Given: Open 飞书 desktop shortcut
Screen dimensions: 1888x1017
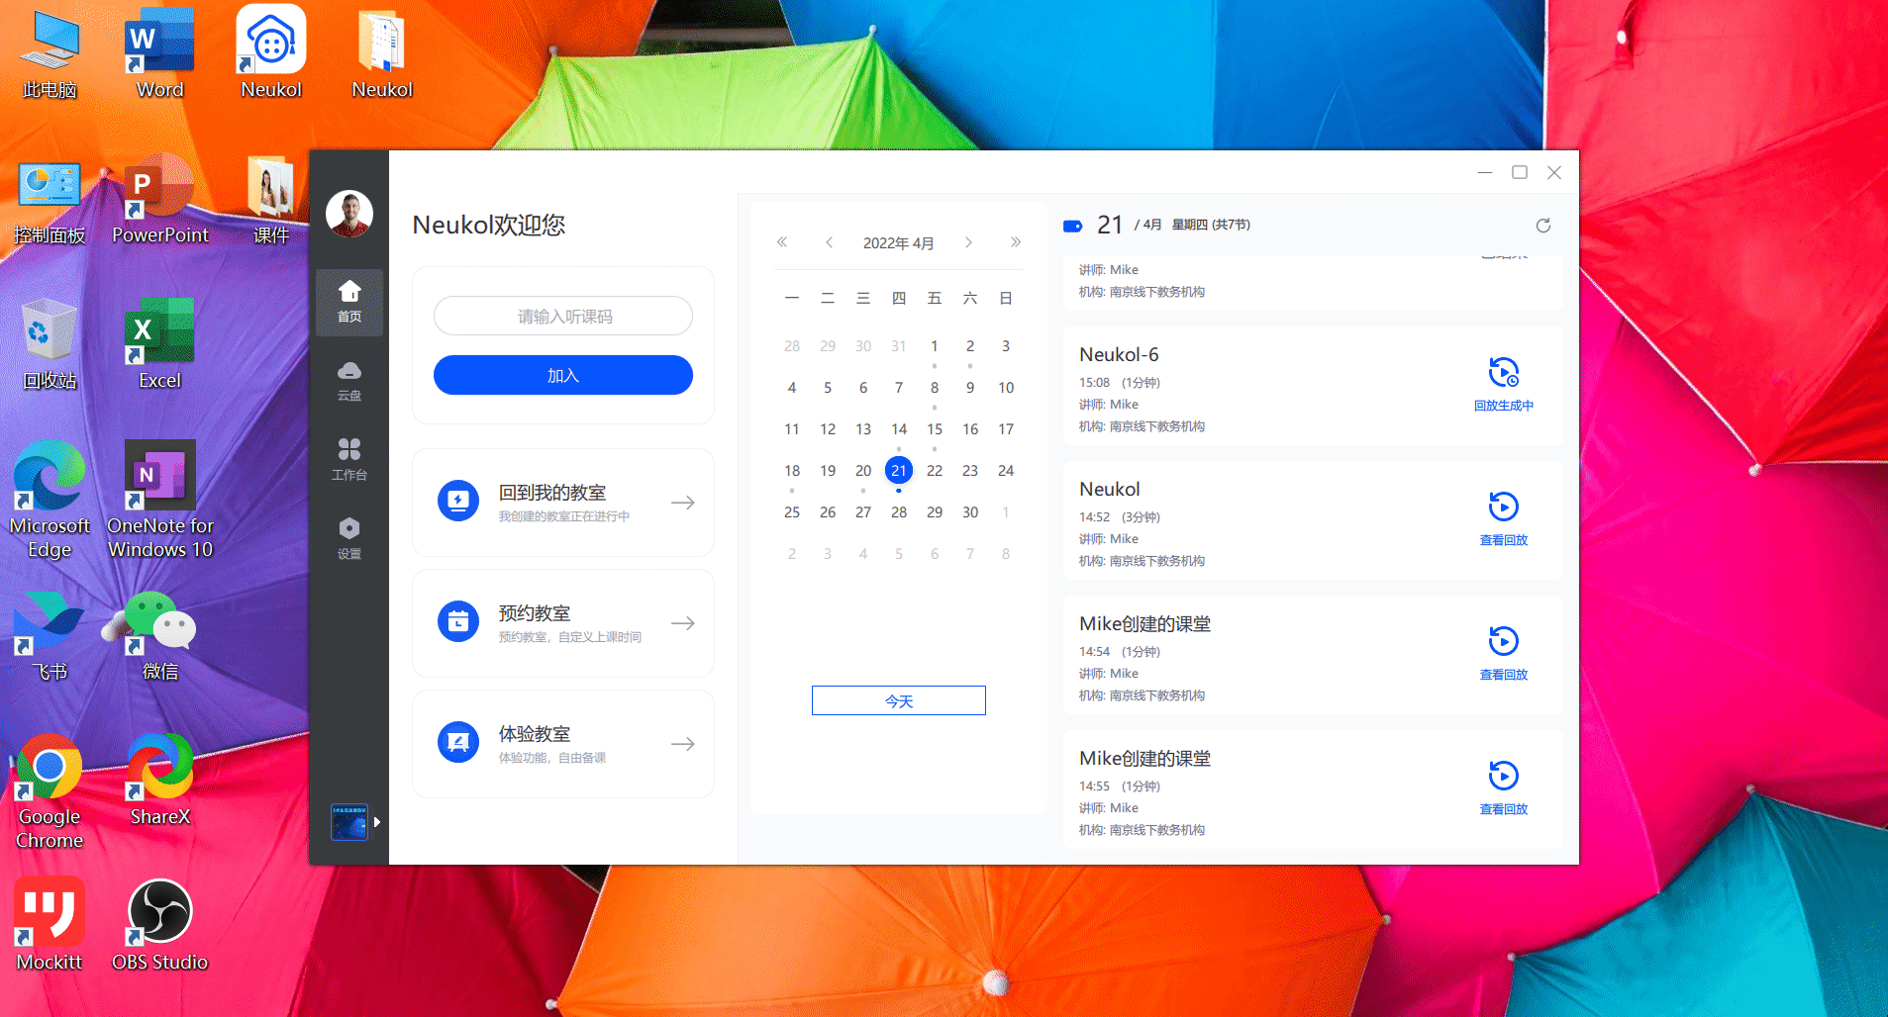Looking at the screenshot, I should pyautogui.click(x=50, y=634).
